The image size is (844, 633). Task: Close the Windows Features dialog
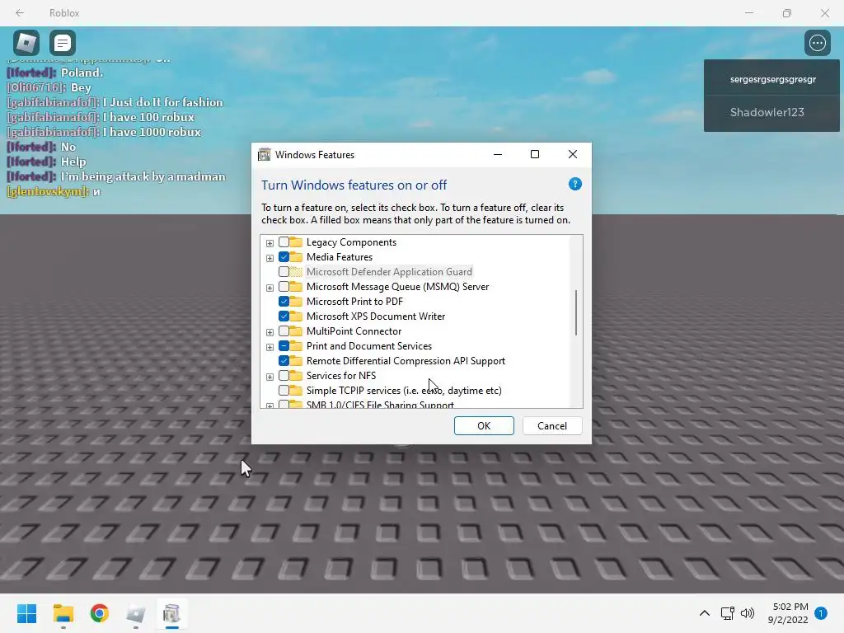pos(573,154)
